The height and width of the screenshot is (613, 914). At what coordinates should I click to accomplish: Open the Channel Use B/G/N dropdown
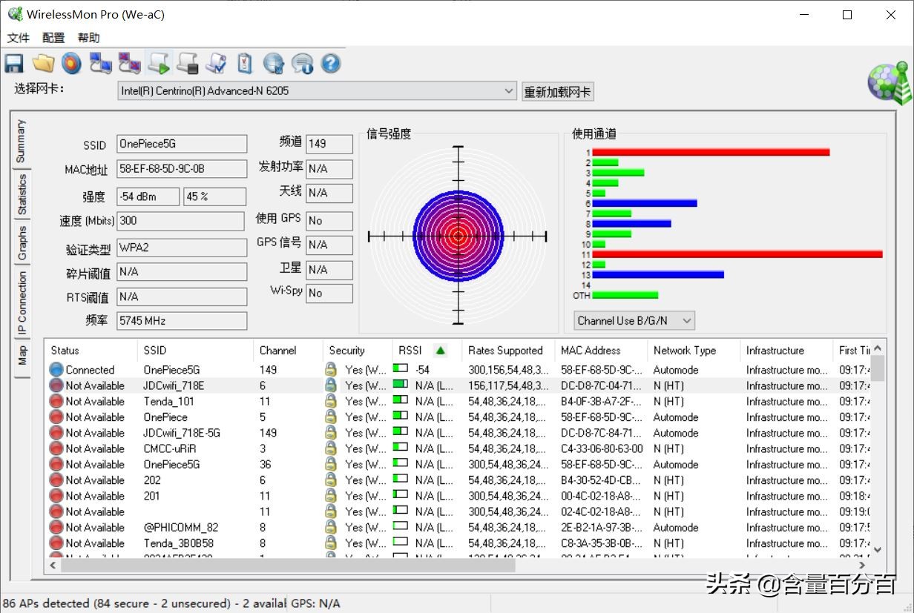tap(686, 321)
